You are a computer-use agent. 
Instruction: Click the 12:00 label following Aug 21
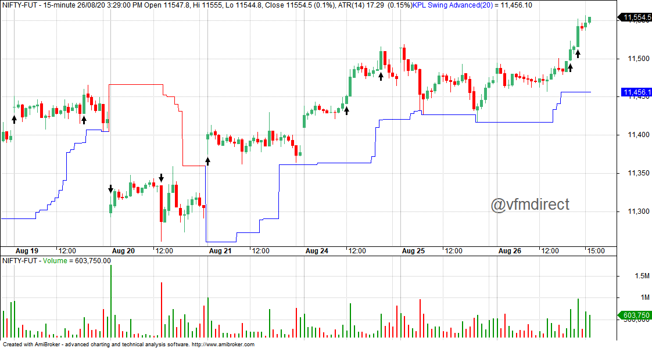261,251
